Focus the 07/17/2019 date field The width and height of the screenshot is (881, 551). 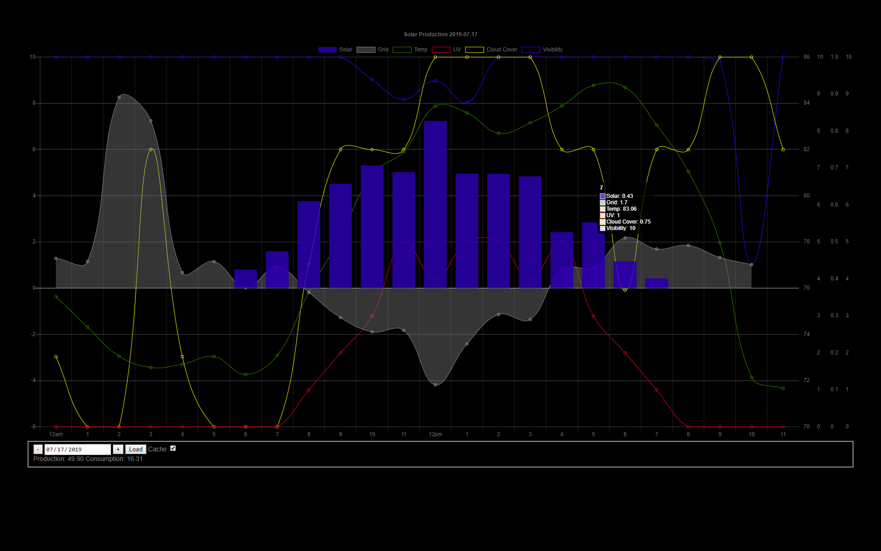(77, 450)
